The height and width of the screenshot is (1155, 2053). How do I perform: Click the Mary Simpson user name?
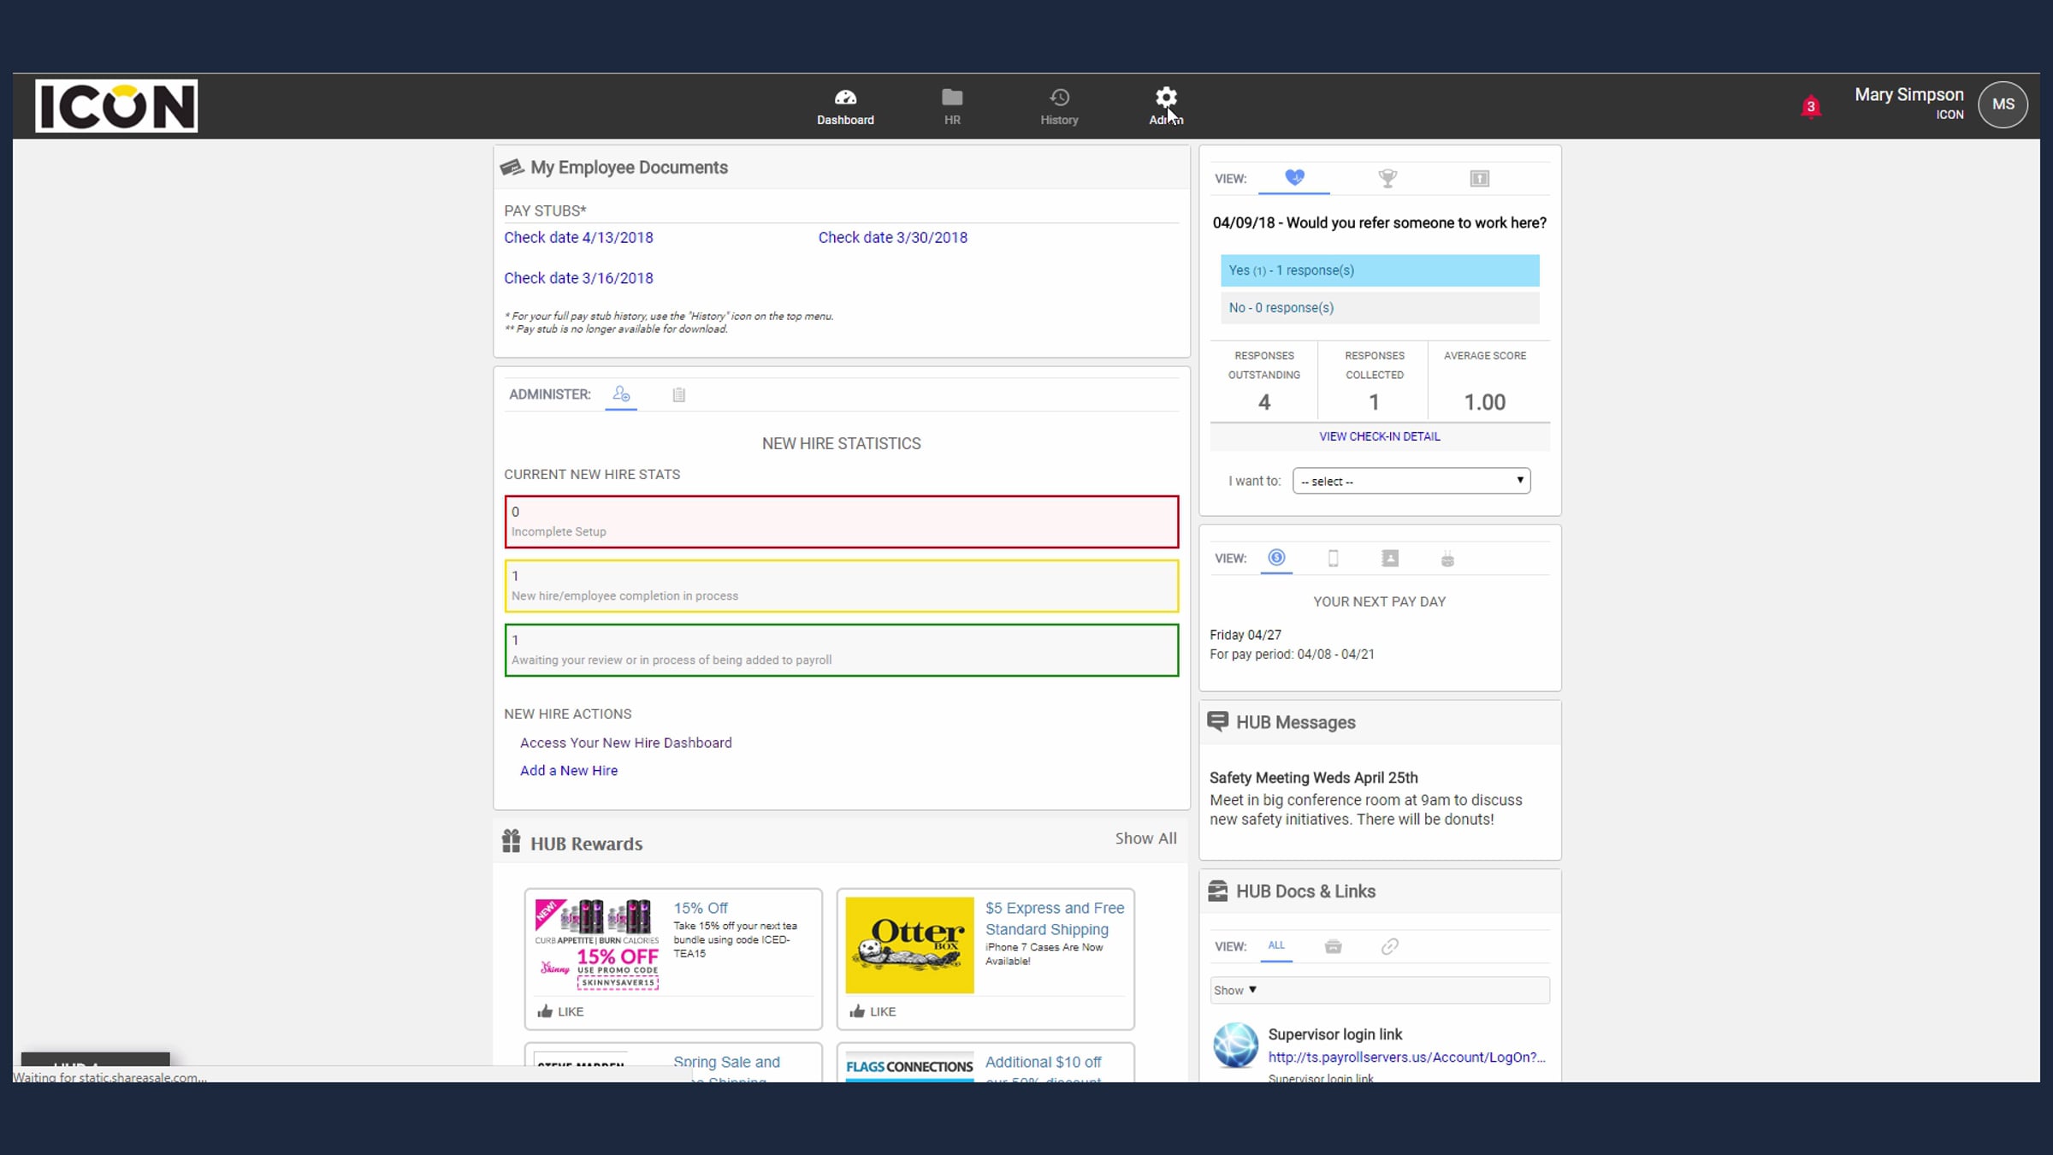click(1909, 95)
